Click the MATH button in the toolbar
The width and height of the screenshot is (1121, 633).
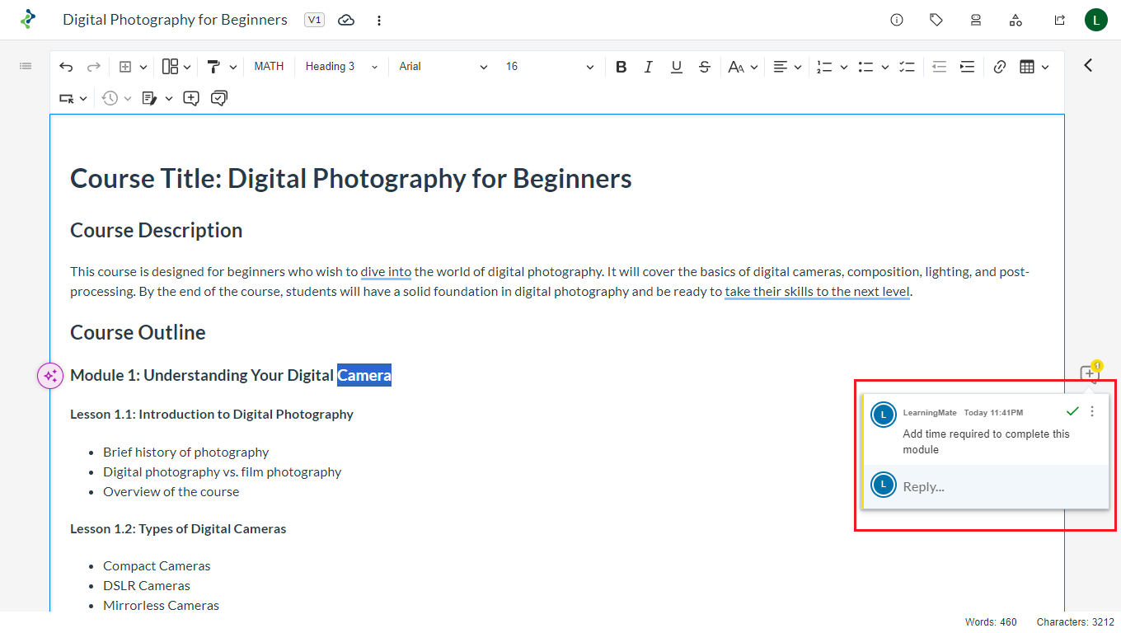269,67
